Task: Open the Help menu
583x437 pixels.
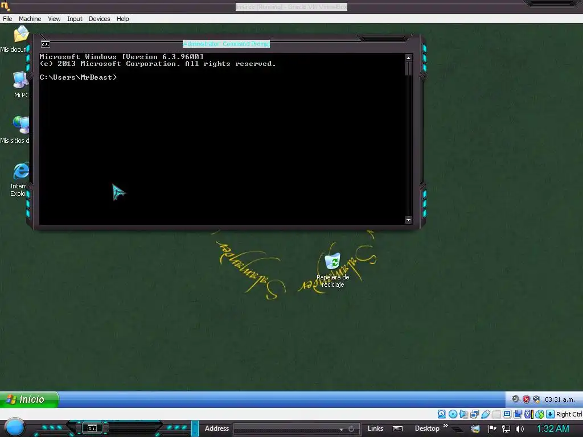Action: (x=123, y=19)
